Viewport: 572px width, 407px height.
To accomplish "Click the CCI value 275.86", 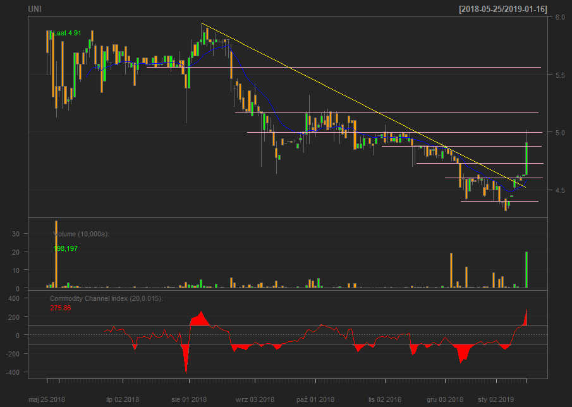I will pos(61,308).
